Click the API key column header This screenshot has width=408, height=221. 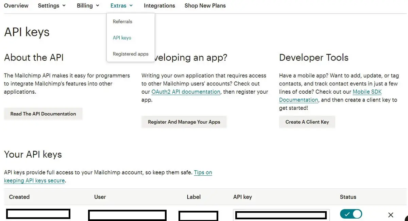click(x=242, y=197)
